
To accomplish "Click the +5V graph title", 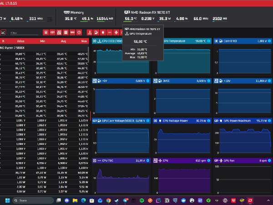I will (105, 81).
